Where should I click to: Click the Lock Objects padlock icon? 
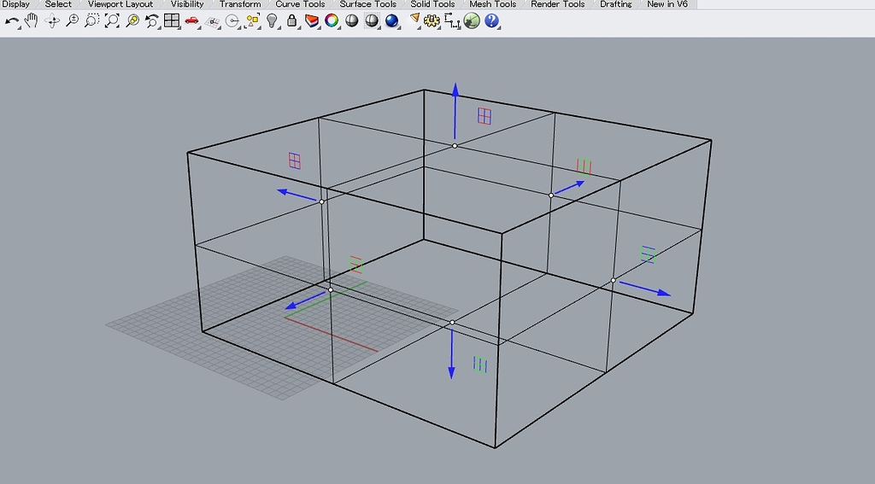coord(291,21)
